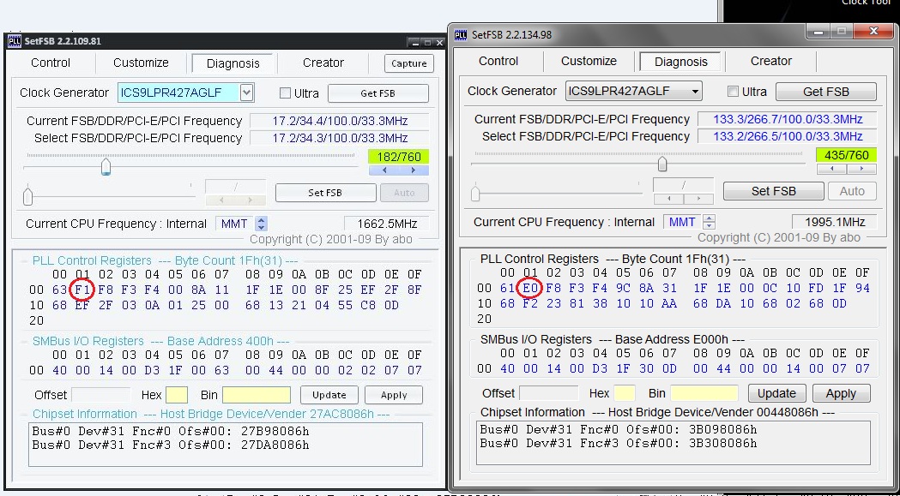Screen dimensions: 900x496
Task: Open Control tab in SetFSB 2.2.109.81 window
Action: (x=51, y=63)
